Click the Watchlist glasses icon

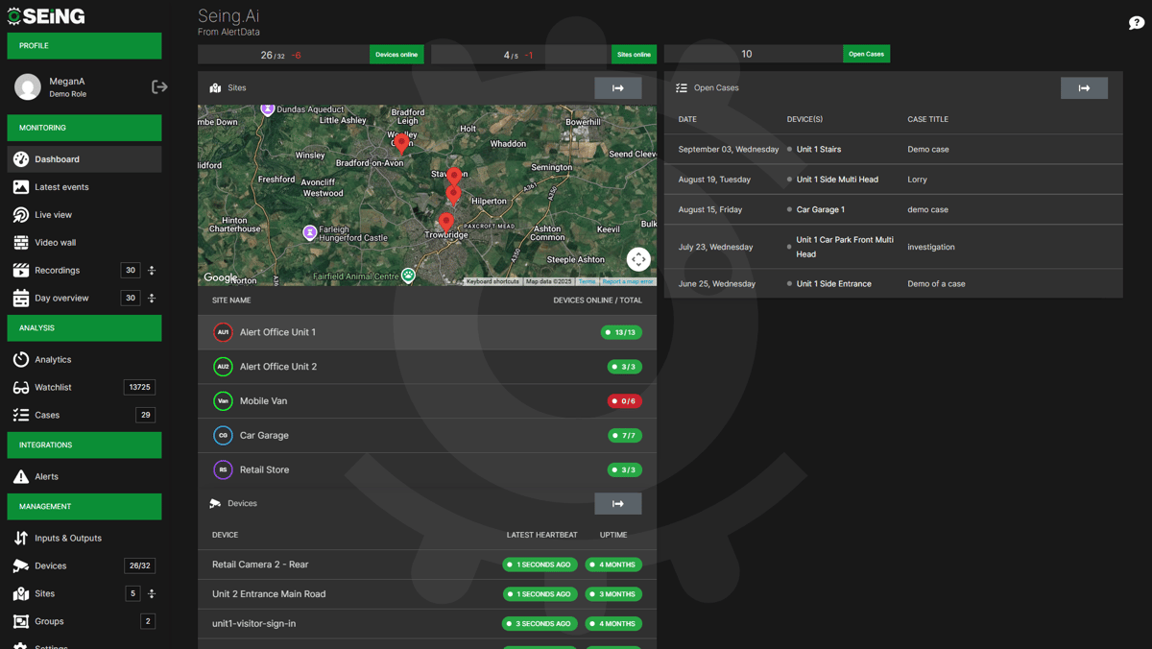(x=21, y=387)
